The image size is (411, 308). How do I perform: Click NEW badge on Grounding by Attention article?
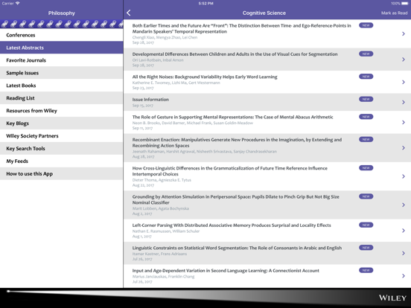coord(366,196)
